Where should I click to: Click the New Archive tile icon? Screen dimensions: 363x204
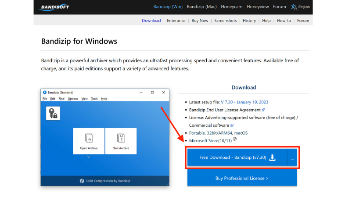121,138
